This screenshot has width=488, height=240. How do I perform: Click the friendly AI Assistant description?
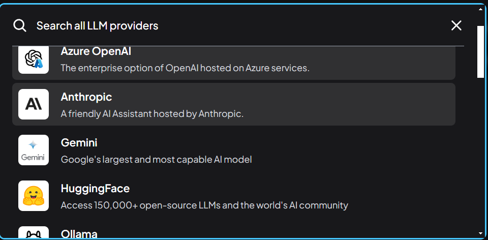pos(152,114)
